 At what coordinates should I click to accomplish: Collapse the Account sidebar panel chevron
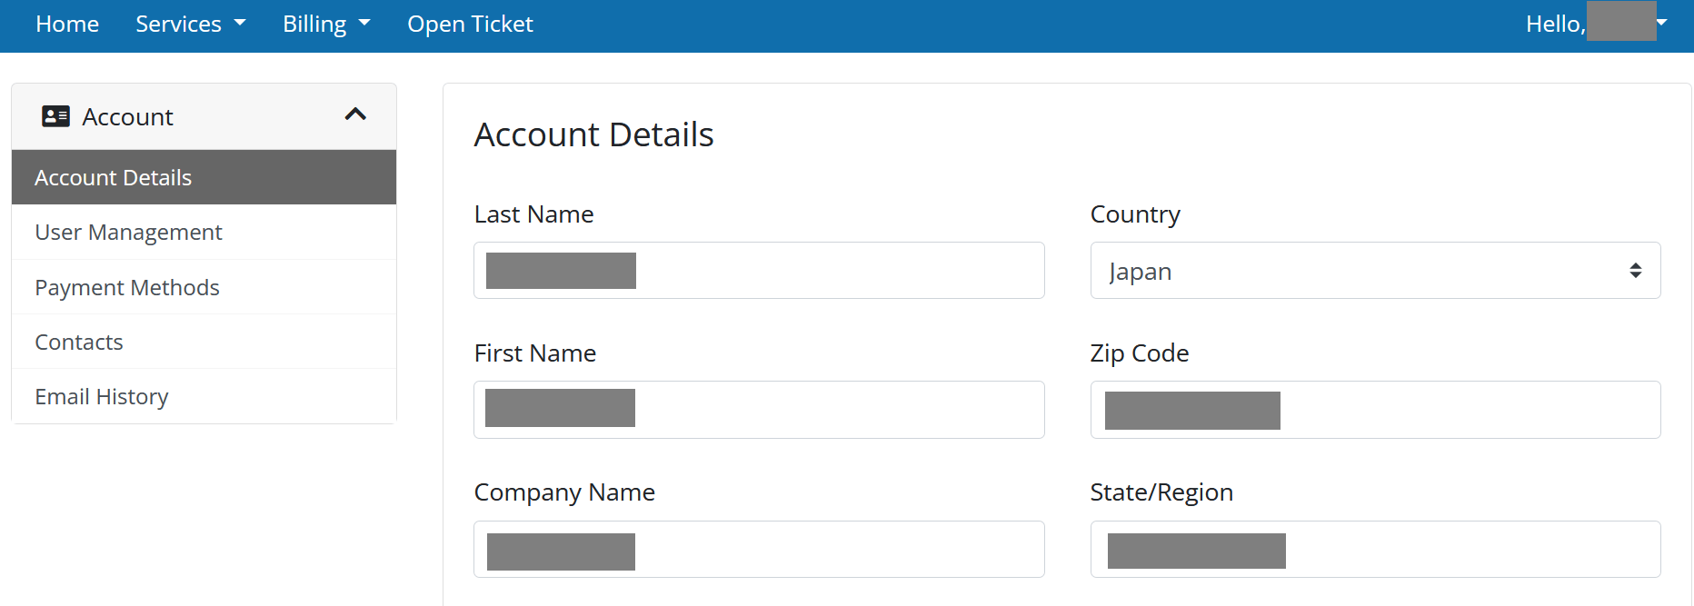(x=355, y=114)
